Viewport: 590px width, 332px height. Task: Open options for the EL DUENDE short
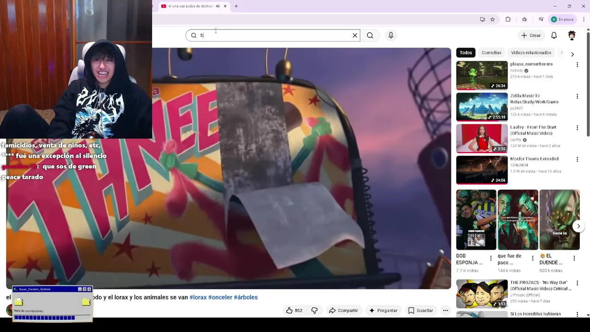tap(574, 258)
